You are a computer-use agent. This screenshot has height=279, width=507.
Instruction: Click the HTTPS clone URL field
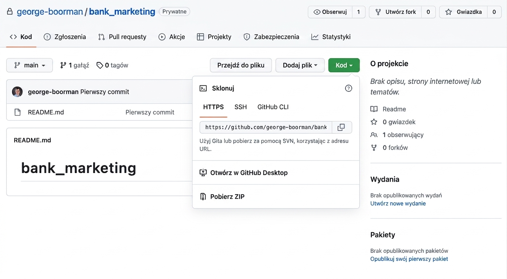pos(266,128)
